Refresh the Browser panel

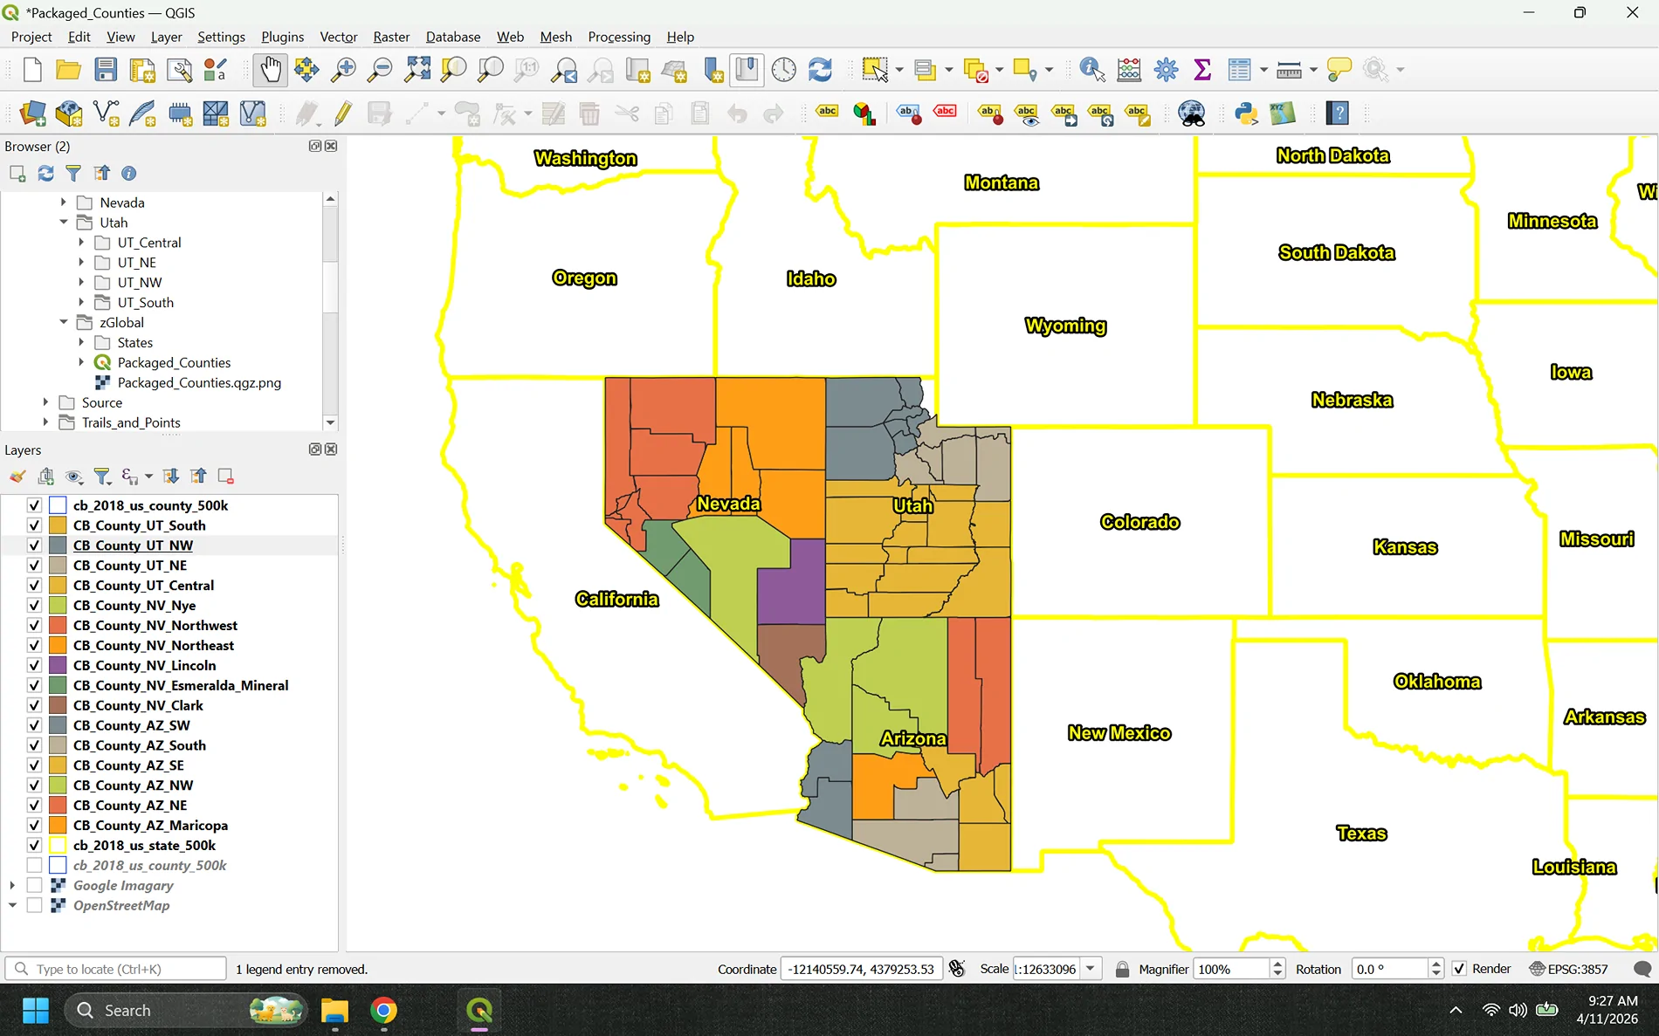click(45, 174)
